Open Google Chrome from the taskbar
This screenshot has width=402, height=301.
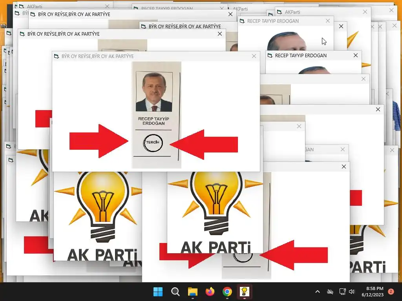click(227, 292)
